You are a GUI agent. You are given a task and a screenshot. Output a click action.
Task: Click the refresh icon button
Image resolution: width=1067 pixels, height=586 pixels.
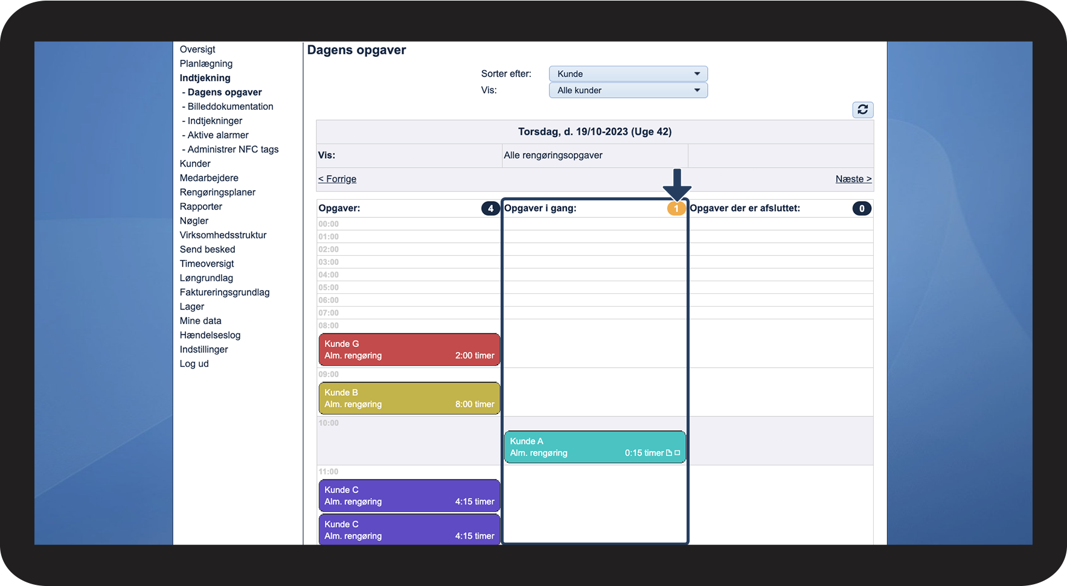[x=863, y=109]
